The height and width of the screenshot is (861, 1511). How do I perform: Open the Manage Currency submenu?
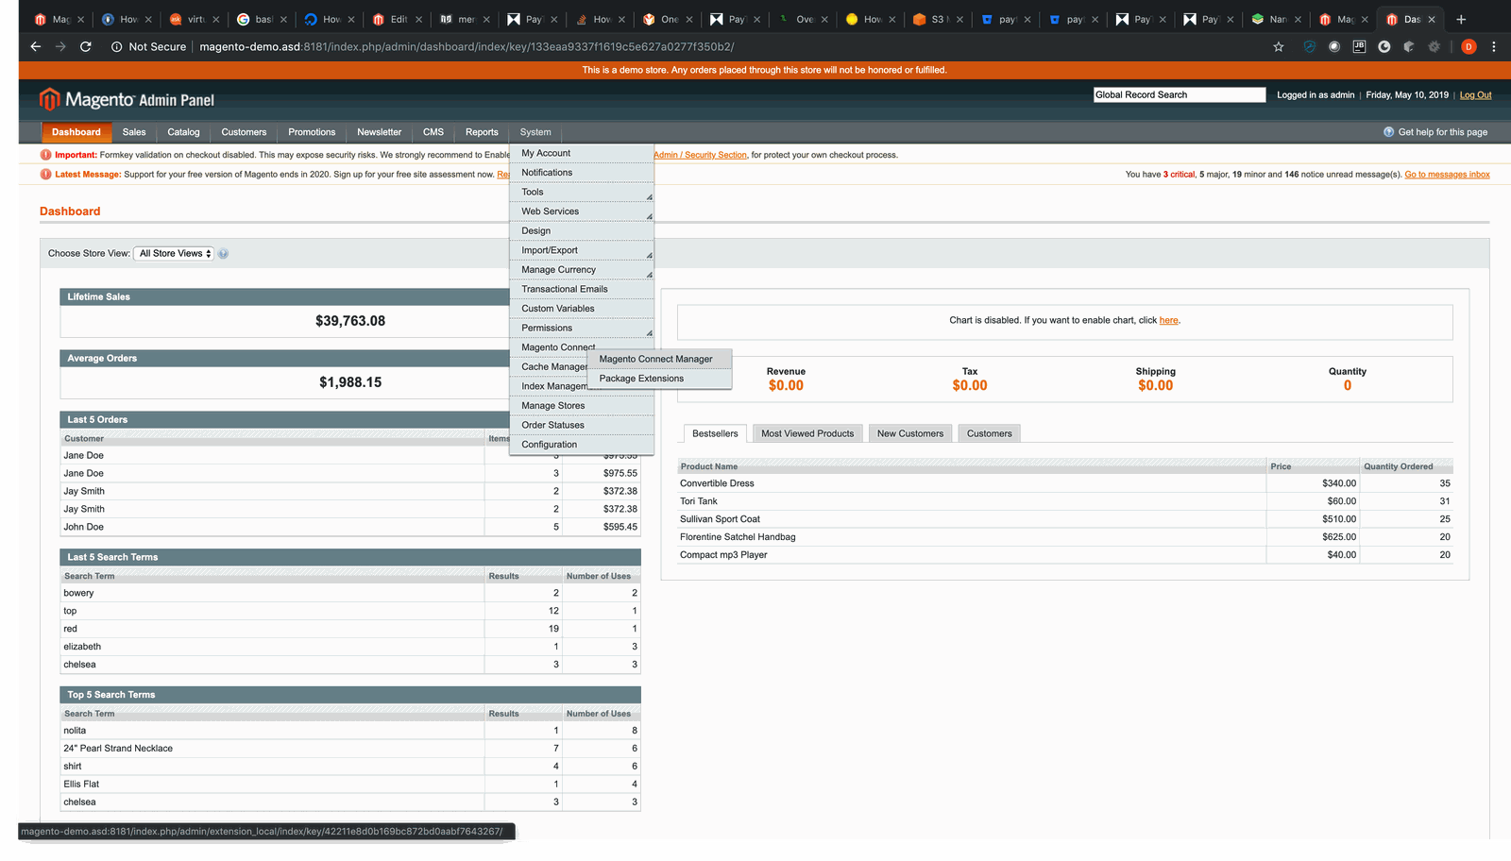[582, 270]
